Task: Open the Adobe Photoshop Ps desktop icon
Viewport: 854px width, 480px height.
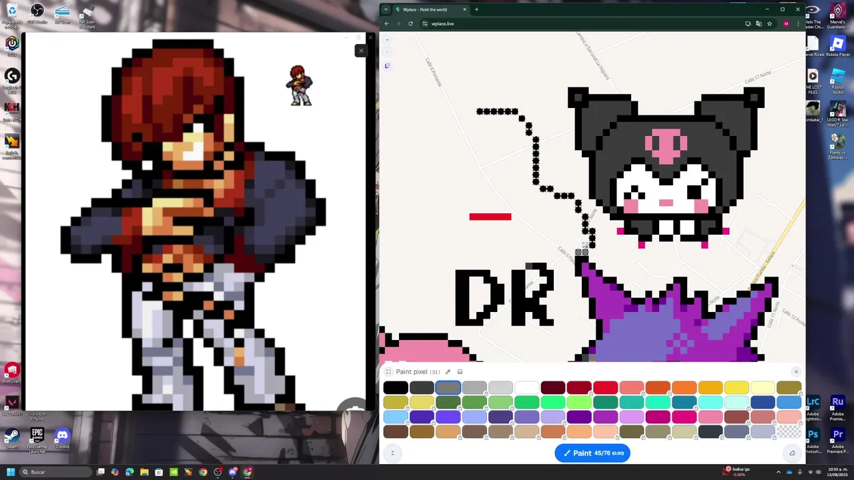Action: click(x=813, y=440)
